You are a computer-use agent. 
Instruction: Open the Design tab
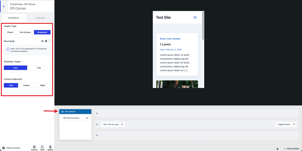40,18
